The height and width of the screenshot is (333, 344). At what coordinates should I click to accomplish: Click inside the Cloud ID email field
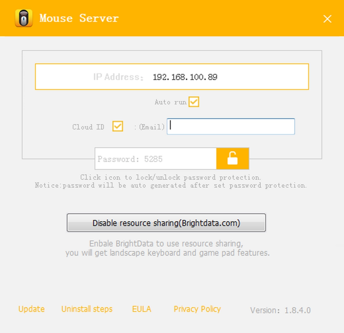point(231,126)
